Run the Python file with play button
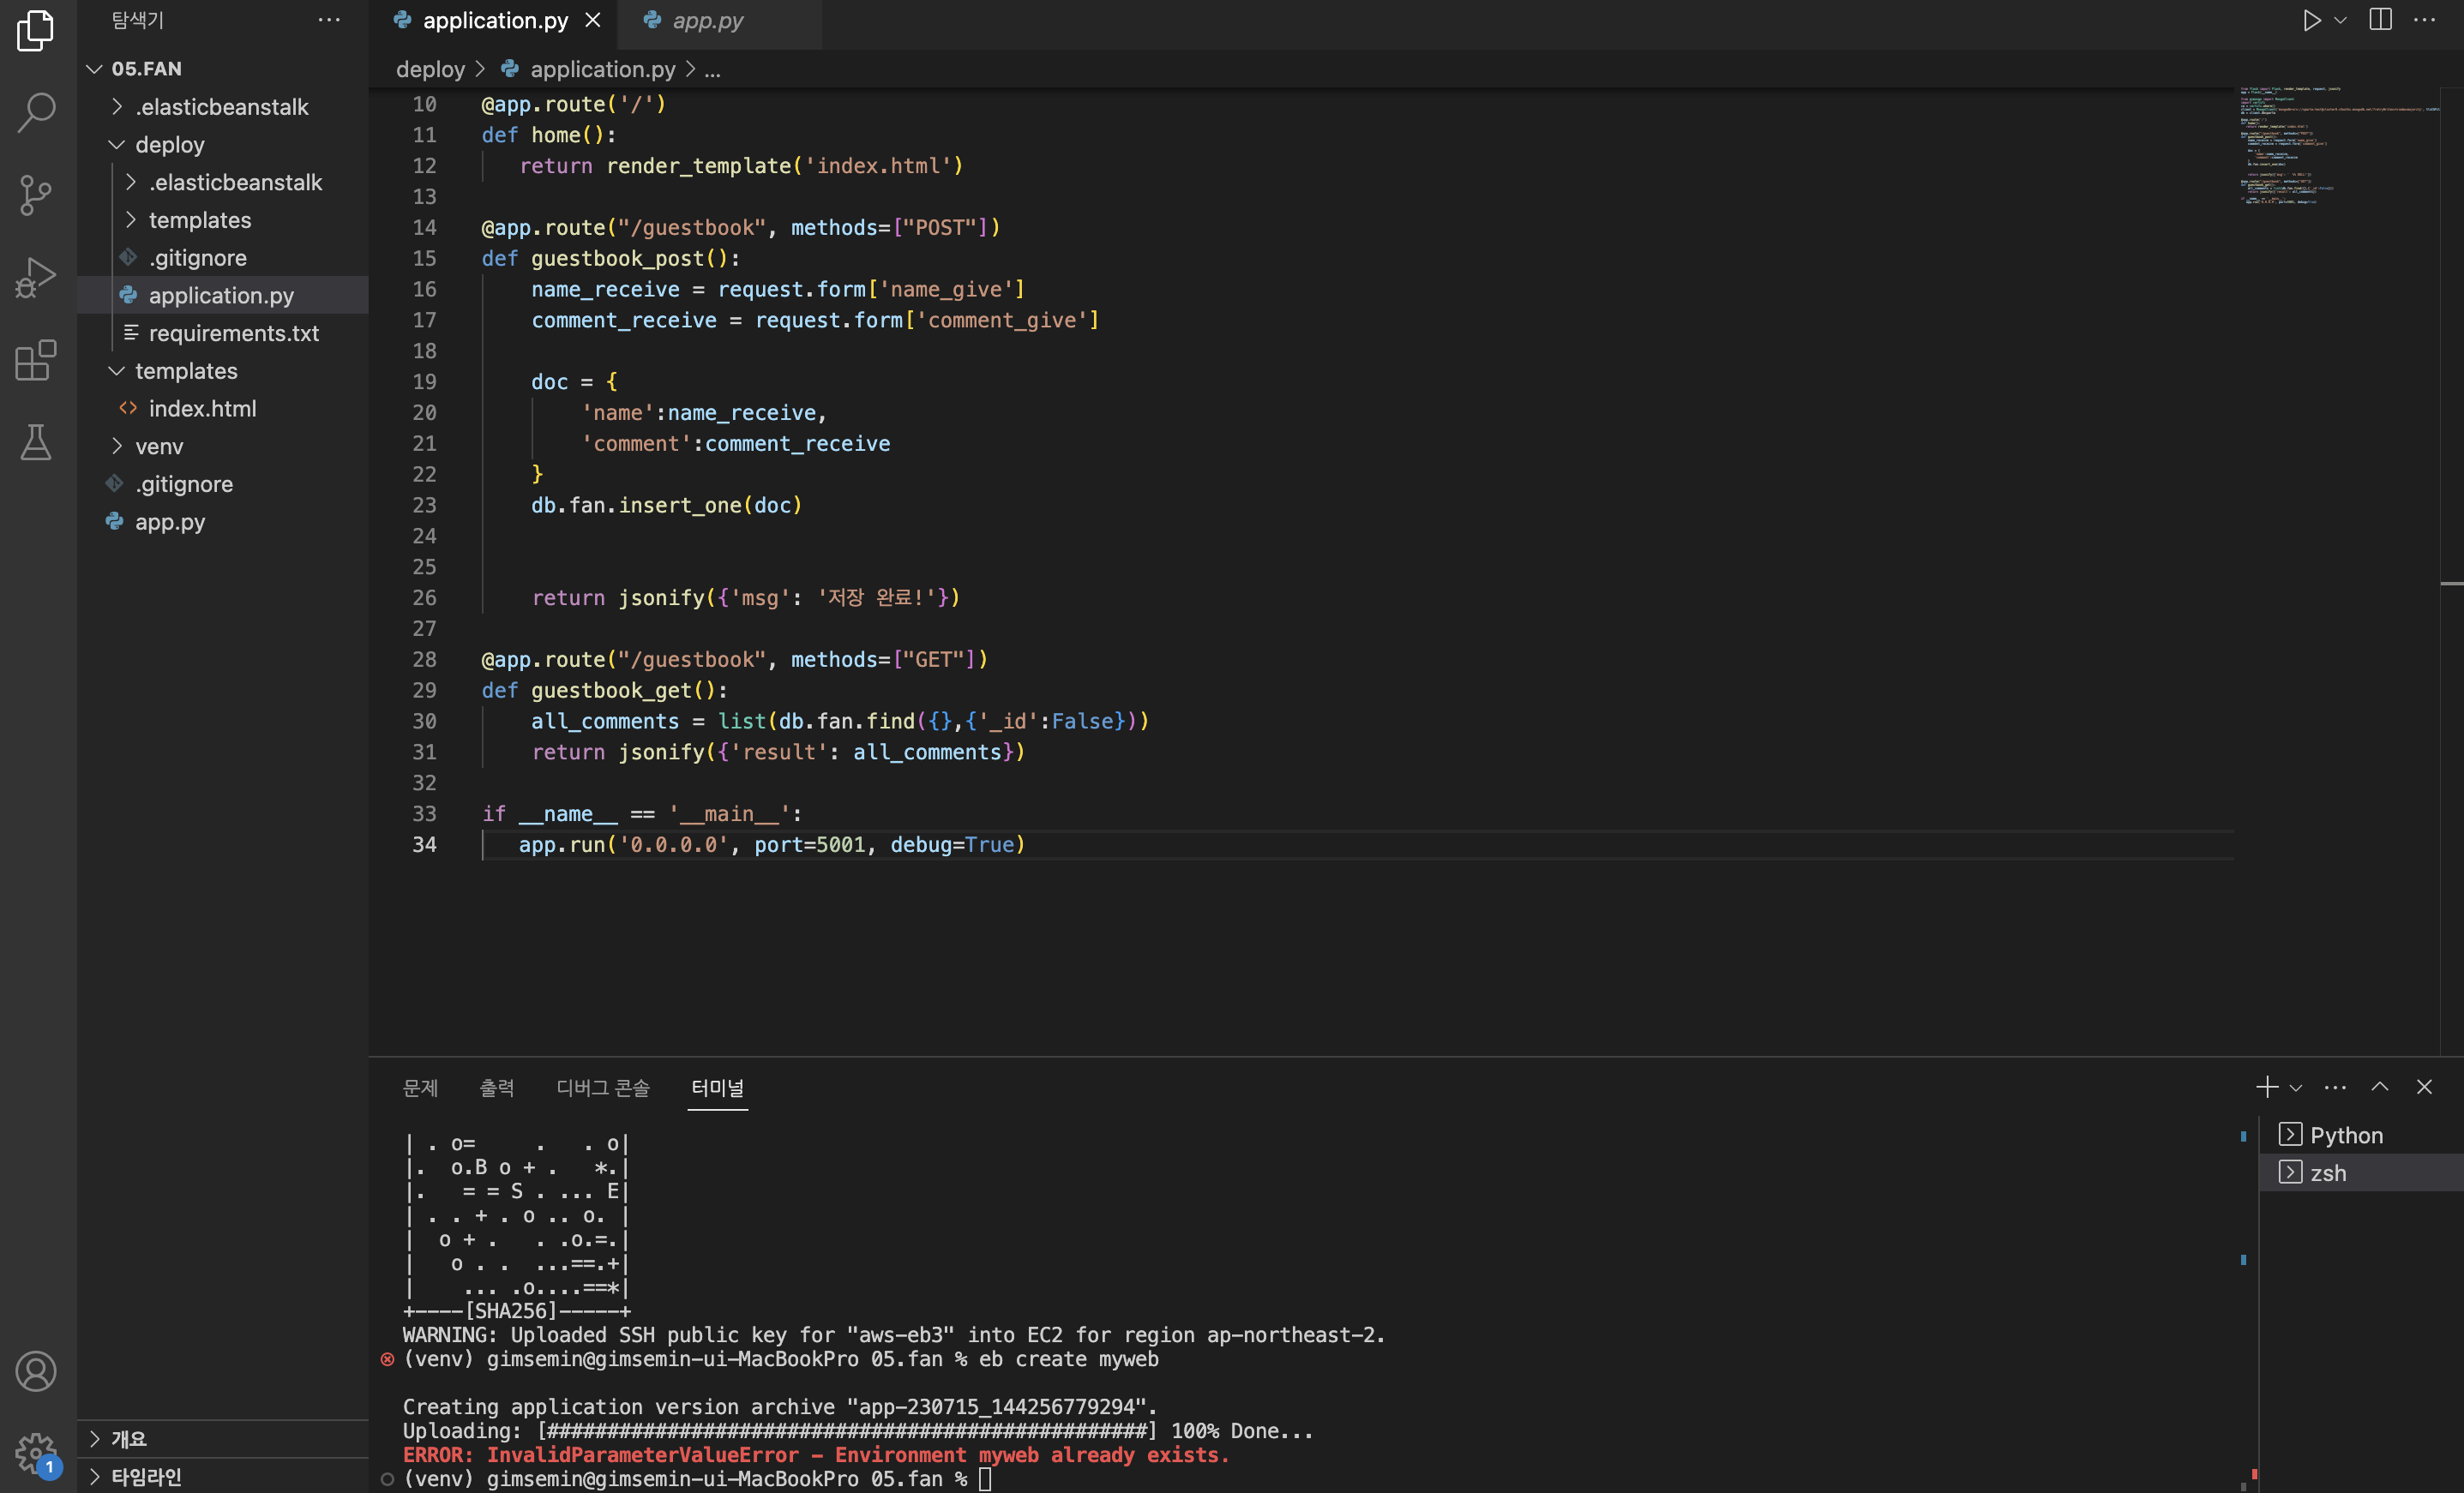This screenshot has width=2464, height=1493. [x=2311, y=20]
